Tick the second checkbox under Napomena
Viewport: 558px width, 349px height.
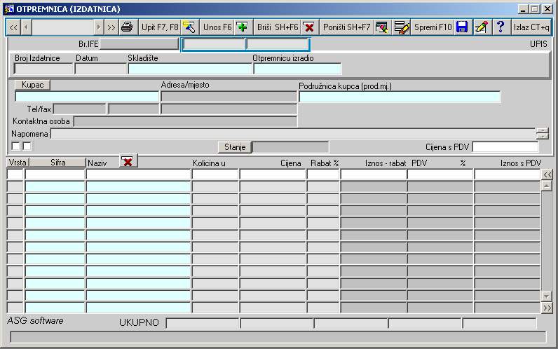[27, 146]
